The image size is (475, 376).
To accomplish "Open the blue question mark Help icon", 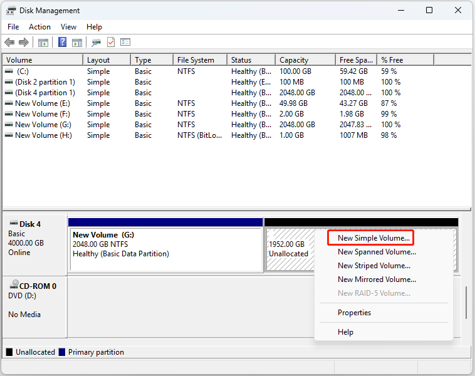I will coord(63,42).
